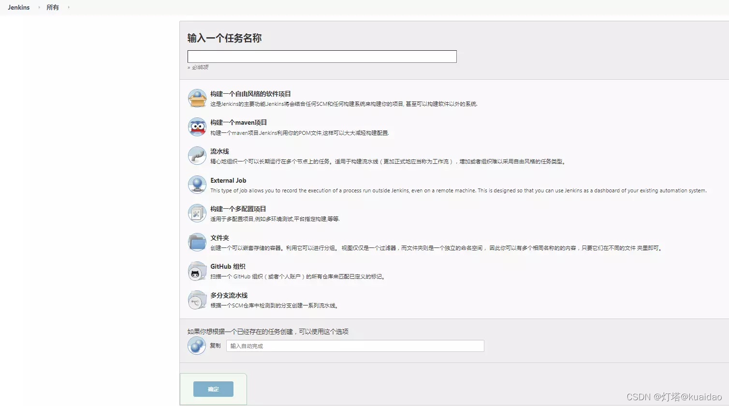Image resolution: width=729 pixels, height=406 pixels.
Task: Select the External Job title
Action: (x=228, y=180)
